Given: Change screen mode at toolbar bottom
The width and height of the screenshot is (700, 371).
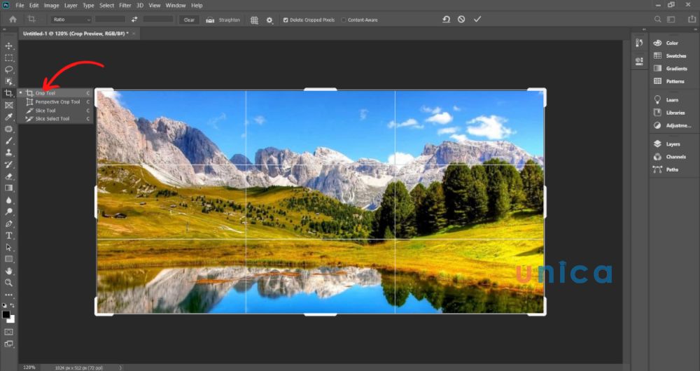Looking at the screenshot, I should tap(8, 344).
